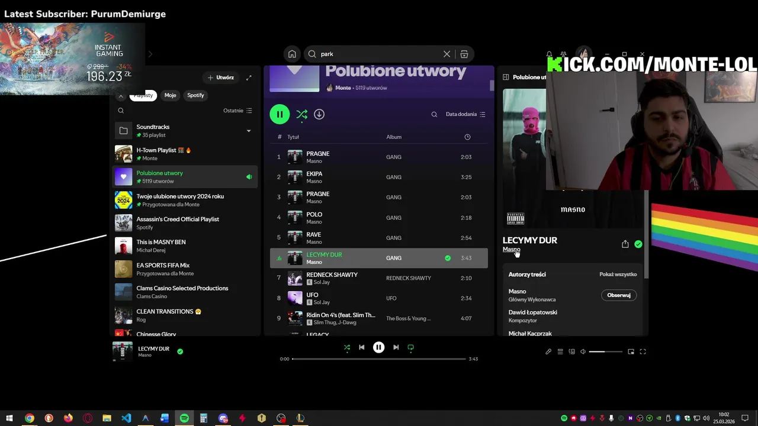The image size is (758, 426).
Task: Open Google Chrome from the taskbar
Action: 29,418
